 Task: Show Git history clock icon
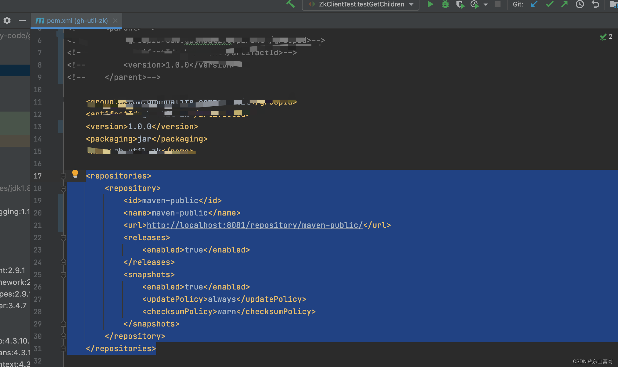[x=580, y=4]
